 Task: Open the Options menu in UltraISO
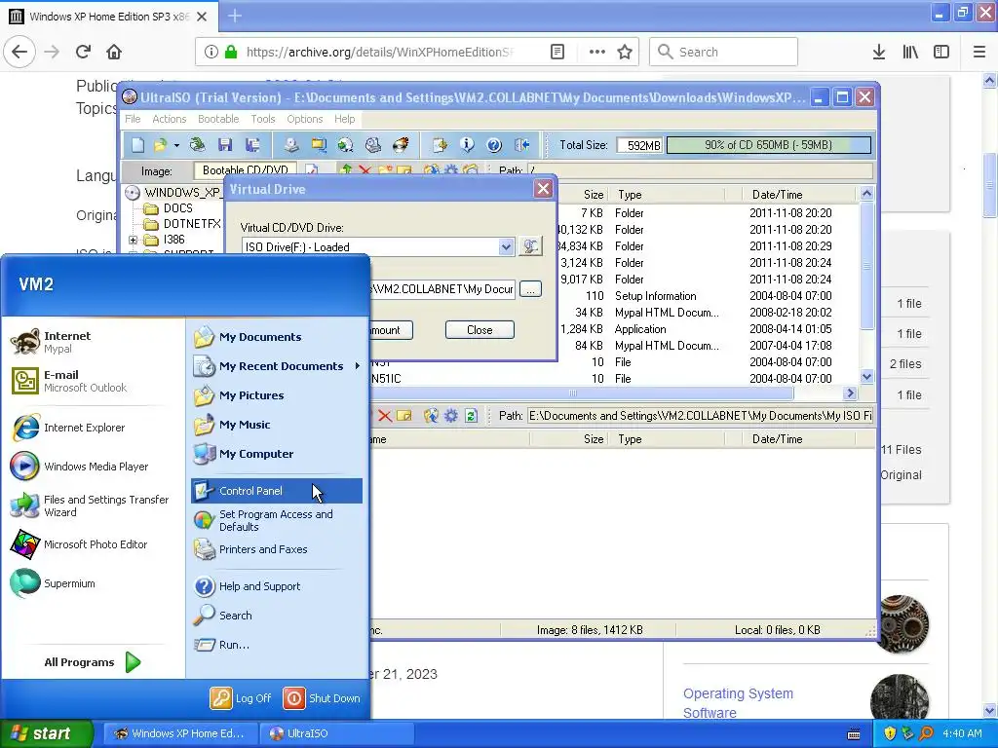click(305, 119)
